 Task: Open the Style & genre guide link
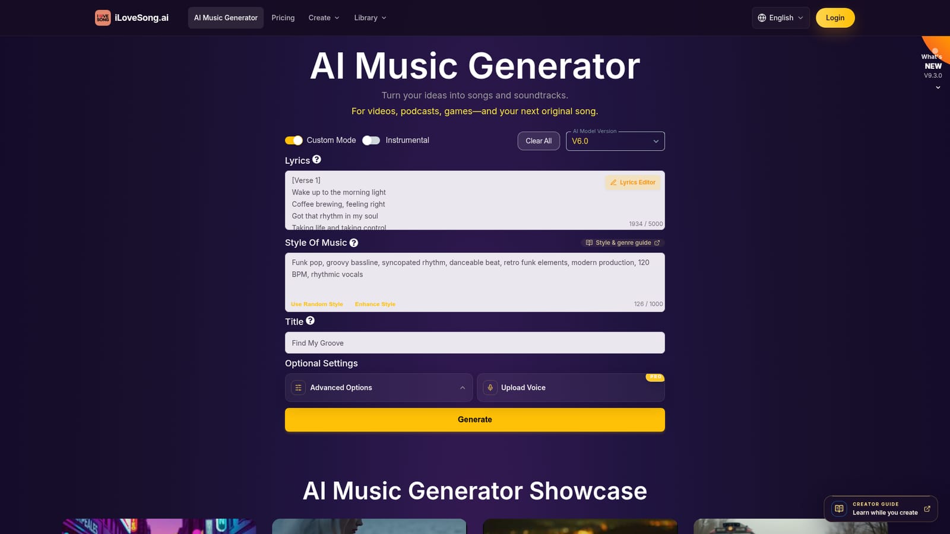(x=623, y=243)
